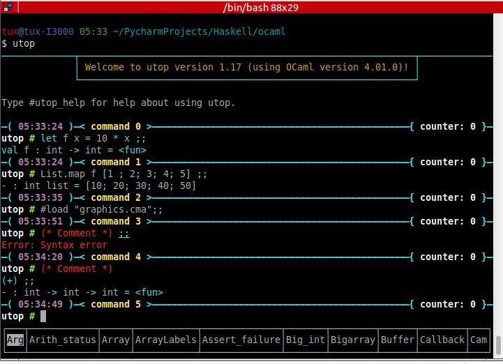This screenshot has width=503, height=364.
Task: Click the 'command 4' header label
Action: pos(116,257)
